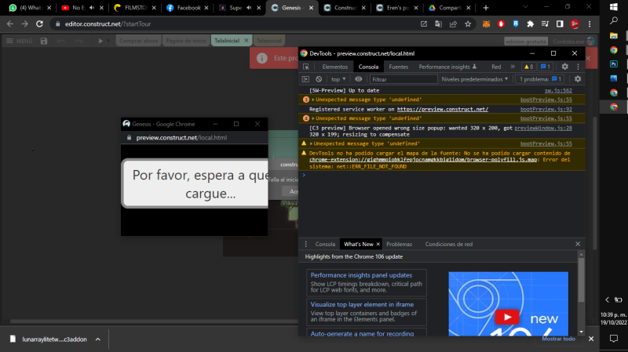This screenshot has height=352, width=628.
Task: Toggle Chrome side panel icon
Action: pos(560,24)
